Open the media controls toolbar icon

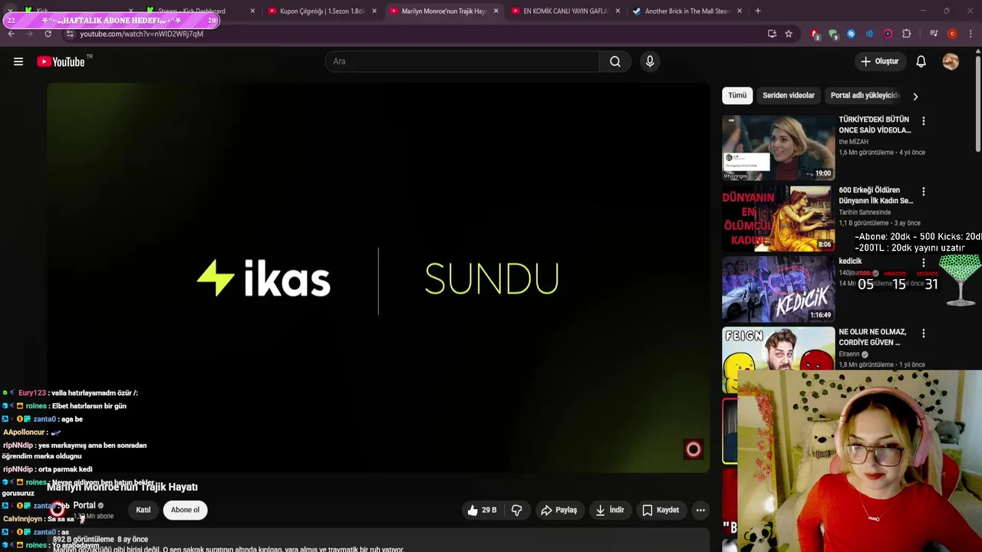tap(934, 34)
